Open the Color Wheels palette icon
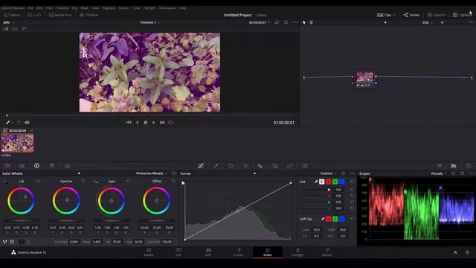The width and height of the screenshot is (476, 268). (x=36, y=165)
